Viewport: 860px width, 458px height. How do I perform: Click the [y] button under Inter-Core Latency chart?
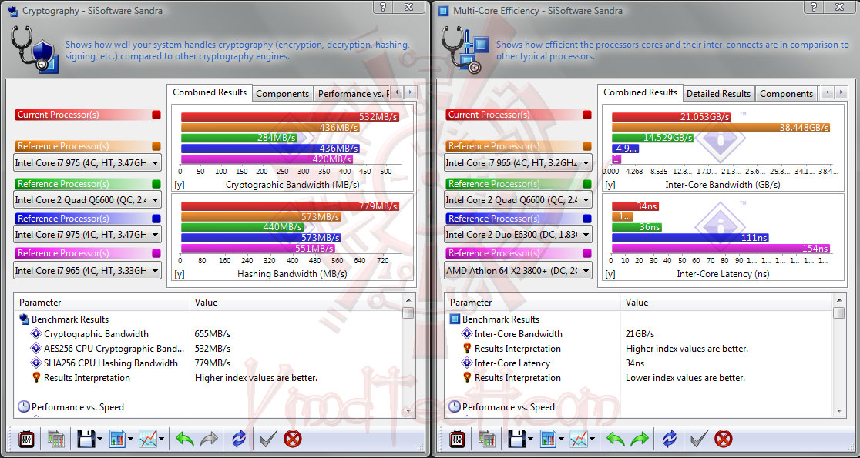610,274
